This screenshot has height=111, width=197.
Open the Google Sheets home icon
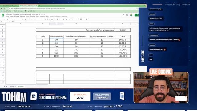tap(3, 15)
